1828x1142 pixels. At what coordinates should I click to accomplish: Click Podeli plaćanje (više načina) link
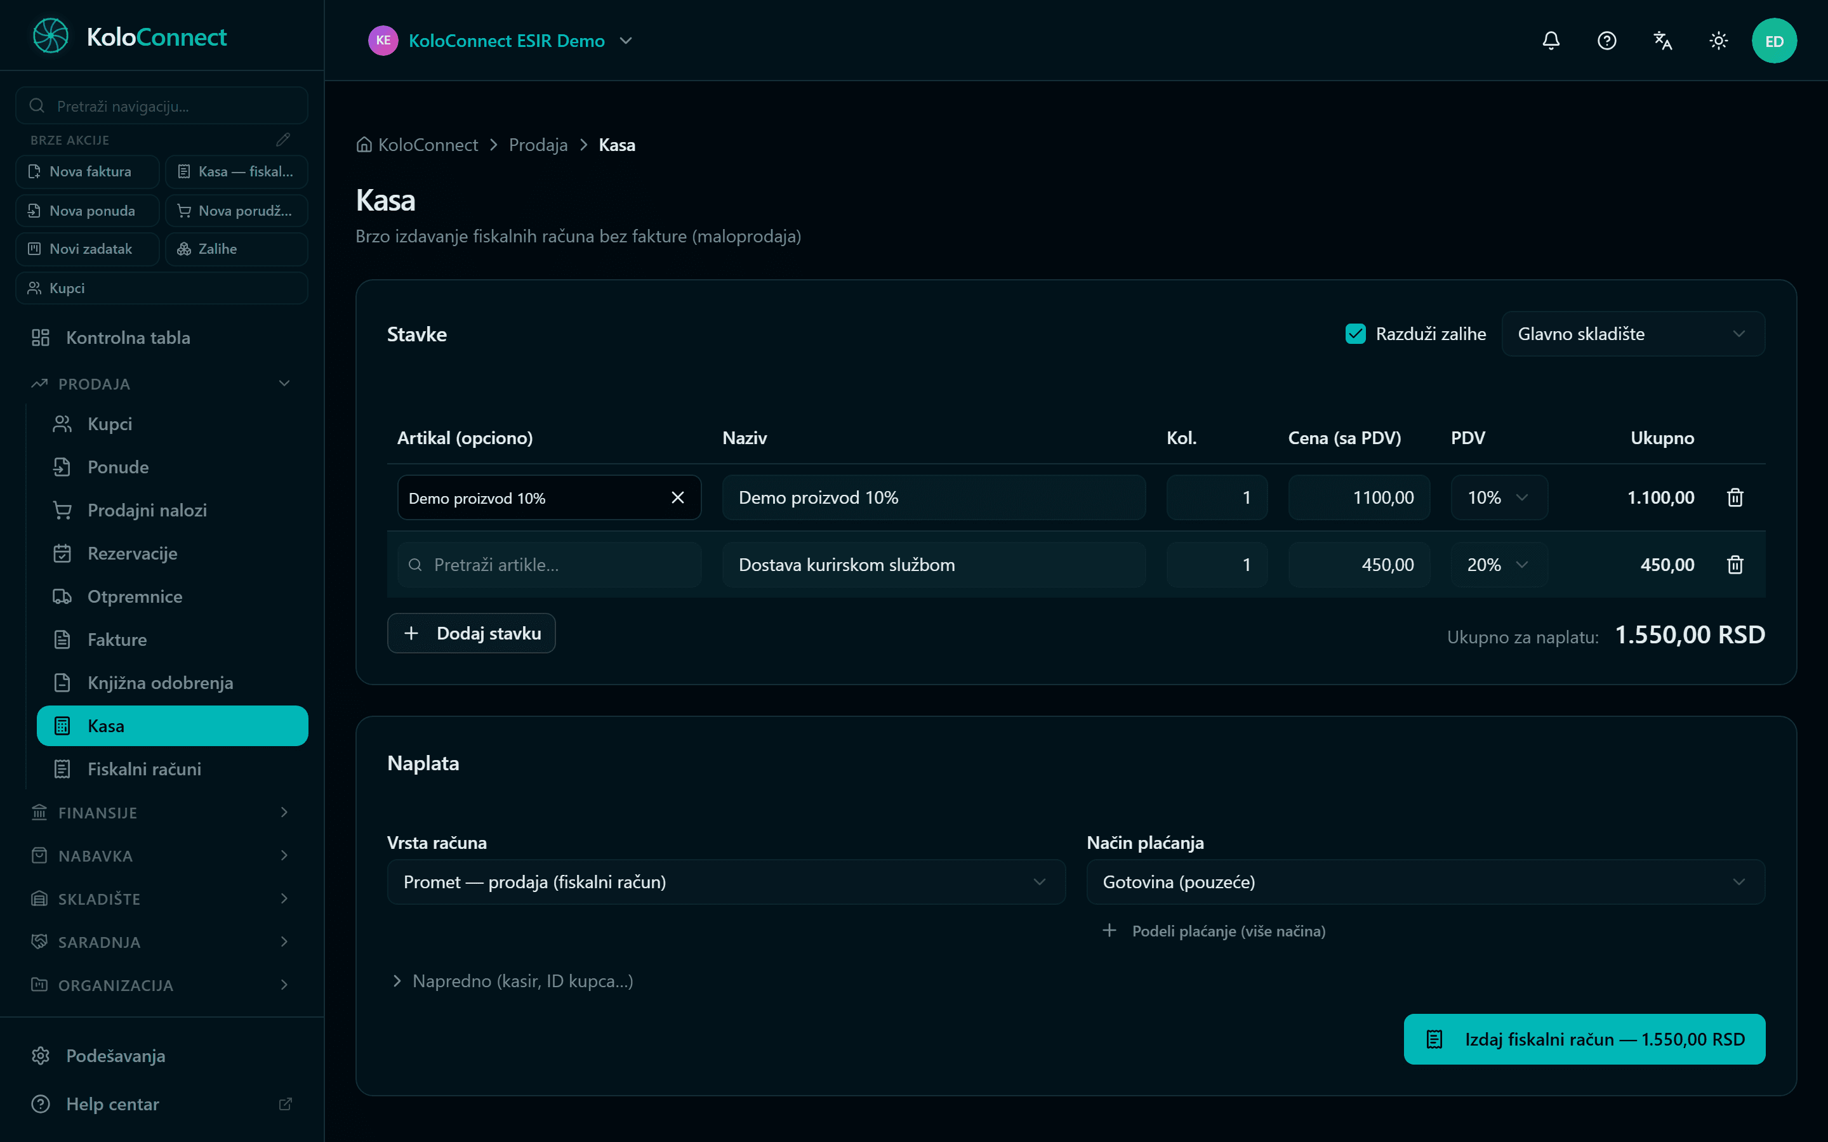[1214, 931]
